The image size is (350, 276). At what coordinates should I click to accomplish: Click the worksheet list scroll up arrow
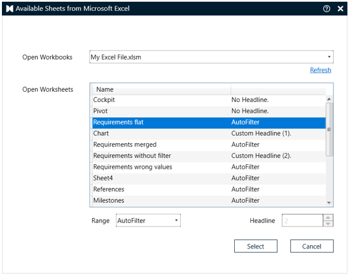329,99
